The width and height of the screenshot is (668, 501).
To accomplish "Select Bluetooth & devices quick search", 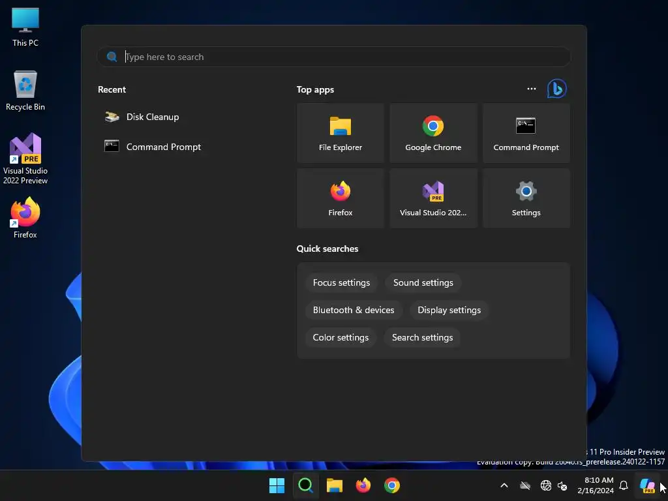I will (353, 310).
